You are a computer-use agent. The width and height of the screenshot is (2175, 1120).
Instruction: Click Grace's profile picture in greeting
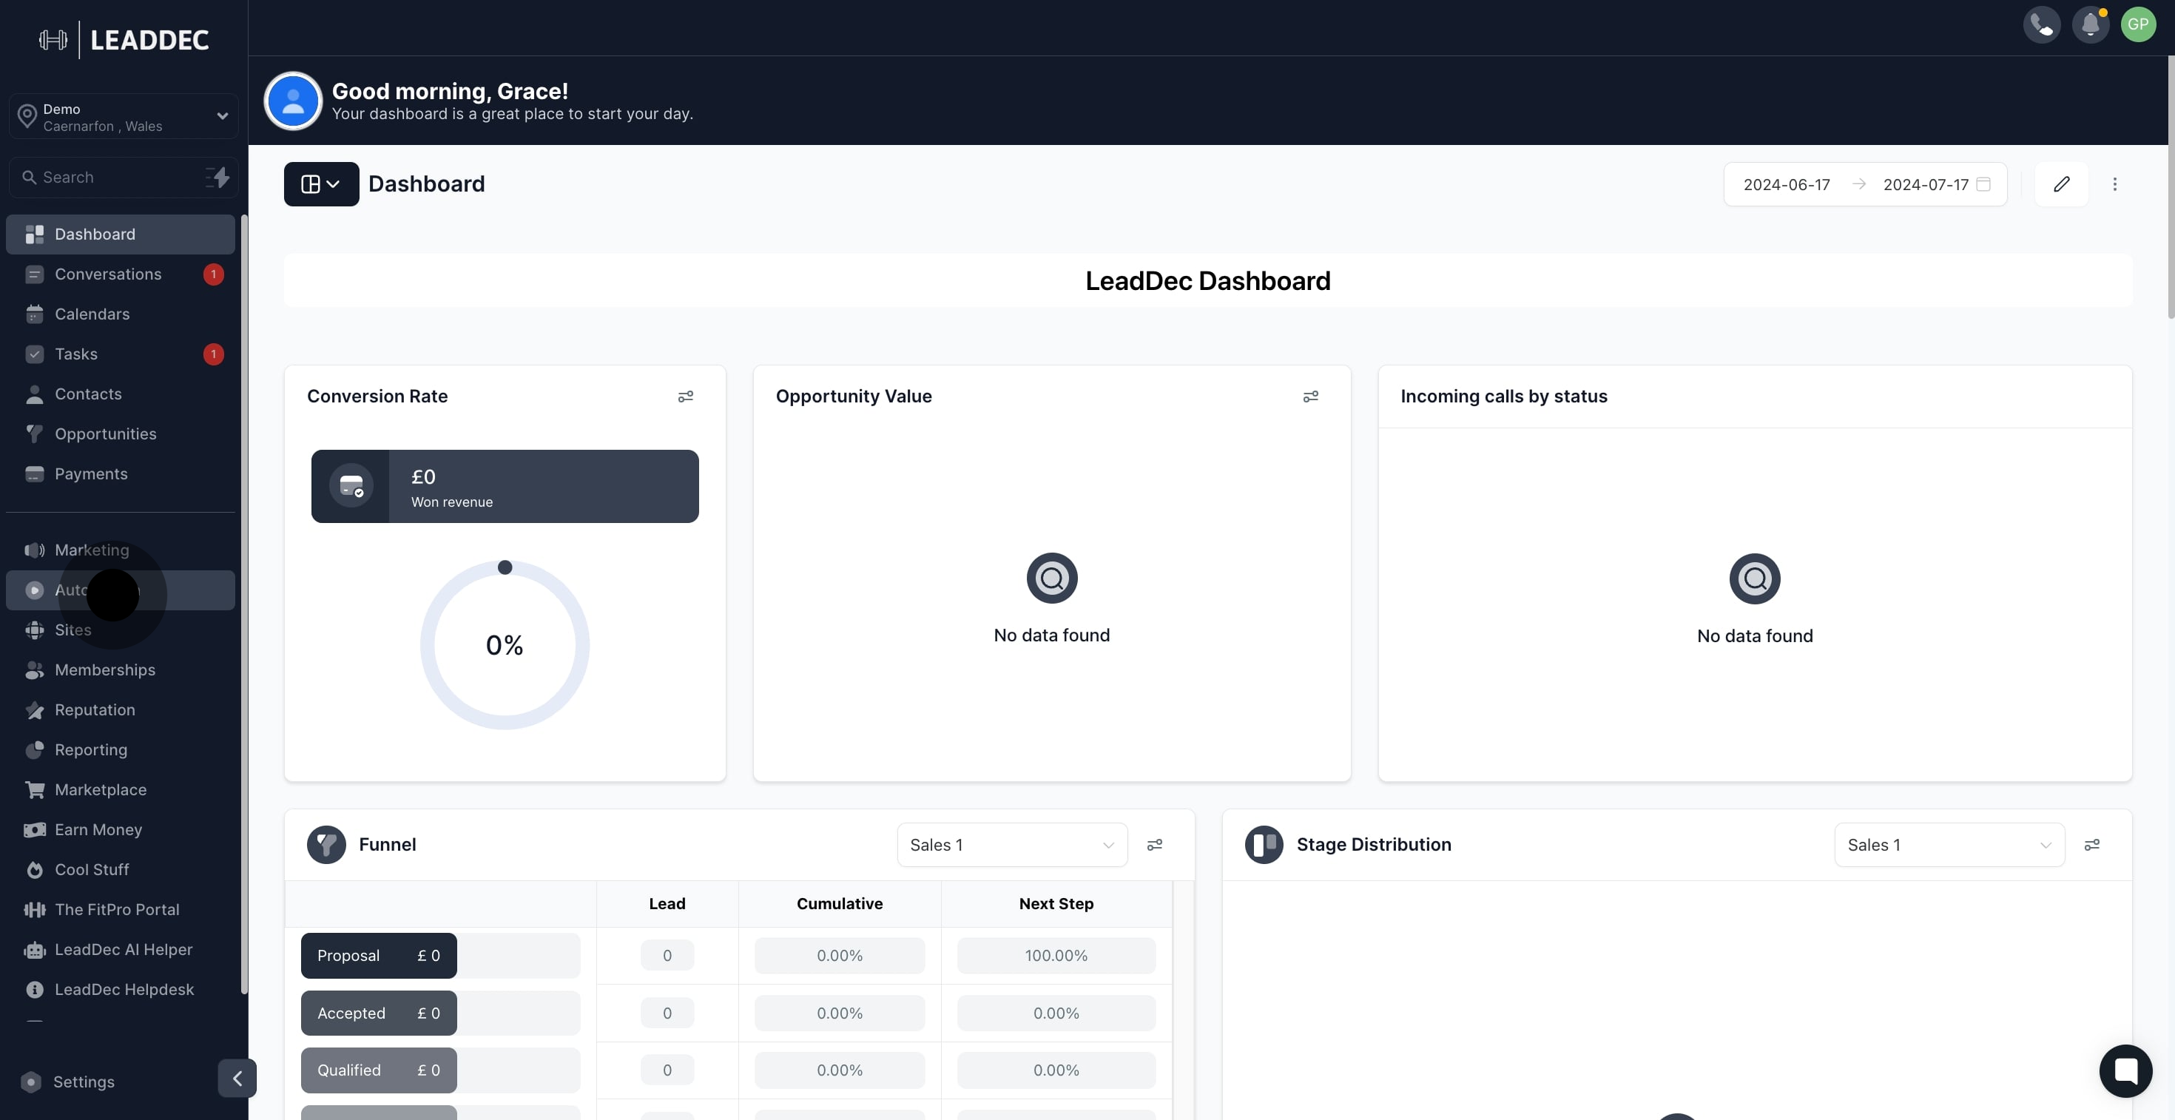pyautogui.click(x=293, y=101)
